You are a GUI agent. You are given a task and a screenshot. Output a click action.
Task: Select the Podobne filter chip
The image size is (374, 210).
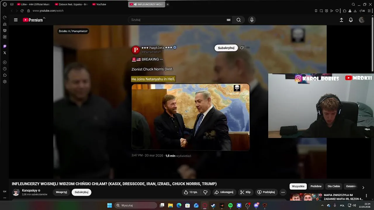pyautogui.click(x=316, y=186)
